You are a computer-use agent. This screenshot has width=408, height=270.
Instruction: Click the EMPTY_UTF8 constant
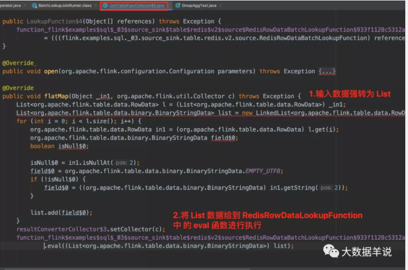tap(263, 171)
